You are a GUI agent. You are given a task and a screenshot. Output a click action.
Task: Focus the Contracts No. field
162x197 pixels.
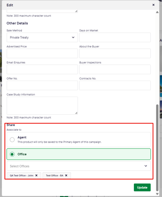point(115,85)
